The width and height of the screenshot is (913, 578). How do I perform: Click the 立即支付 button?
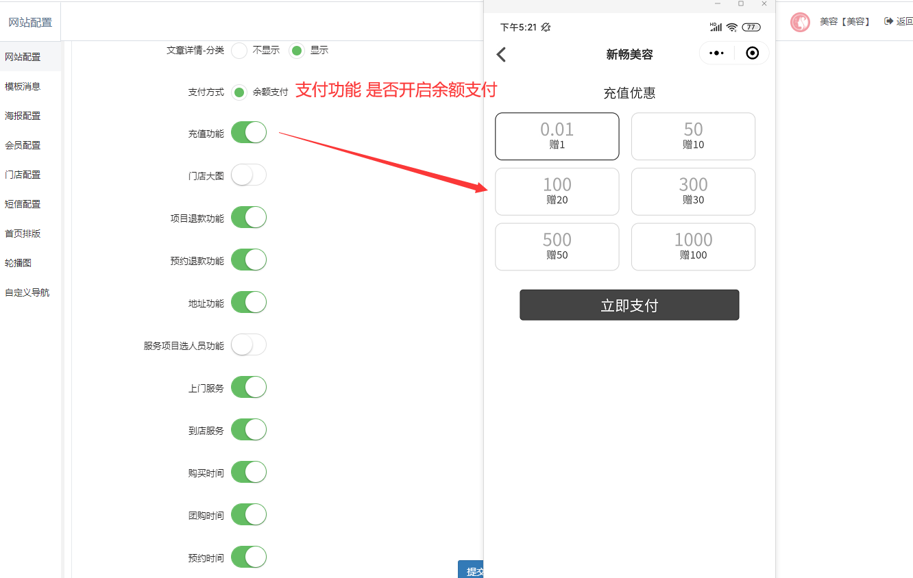(x=629, y=305)
